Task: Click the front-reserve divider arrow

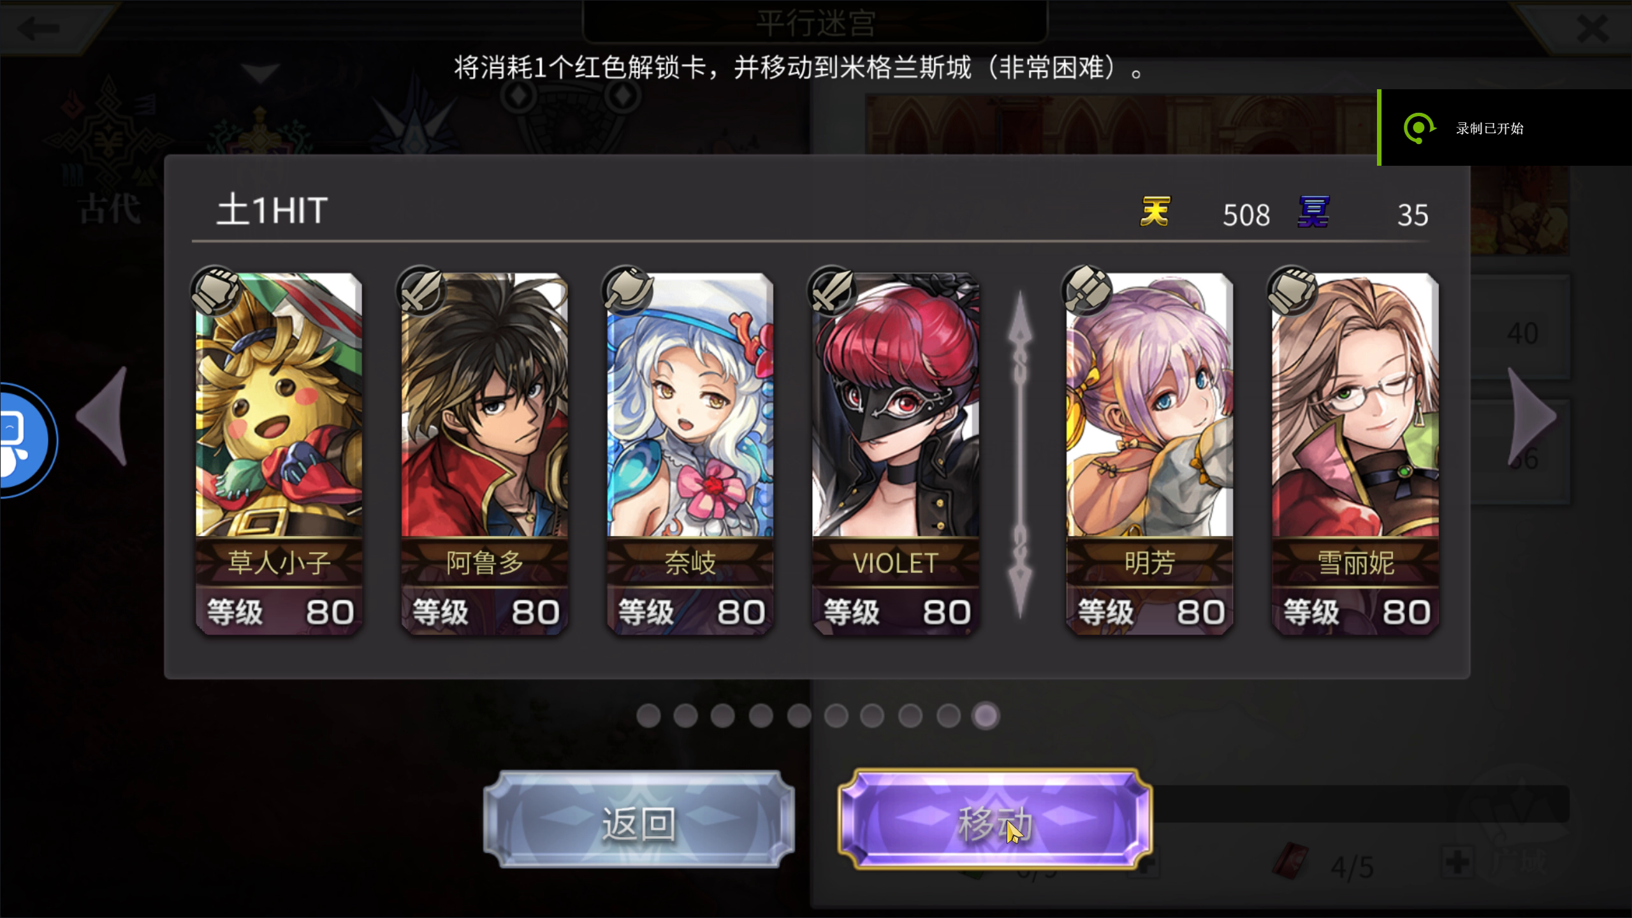Action: [x=1020, y=454]
